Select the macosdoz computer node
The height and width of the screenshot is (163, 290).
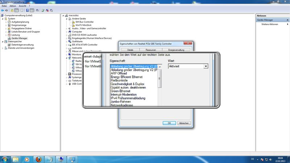tap(74, 16)
